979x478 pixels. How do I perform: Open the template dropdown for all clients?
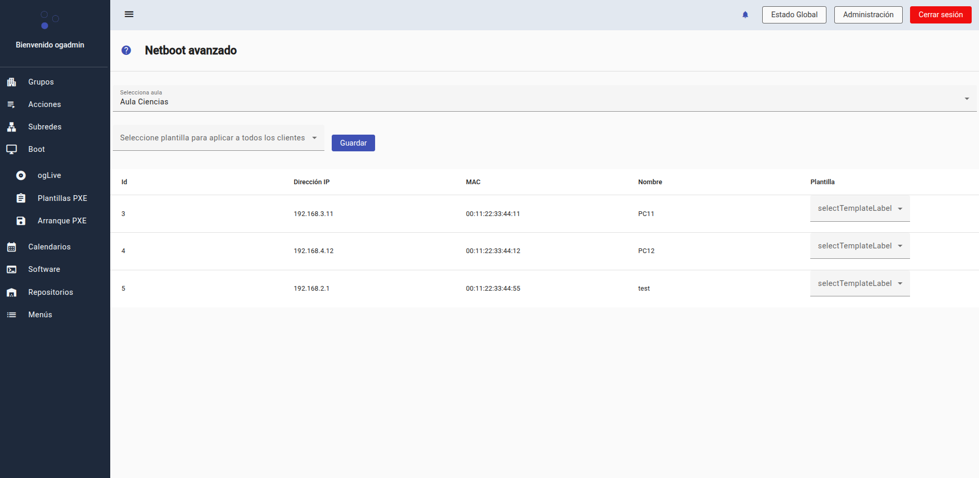(218, 138)
